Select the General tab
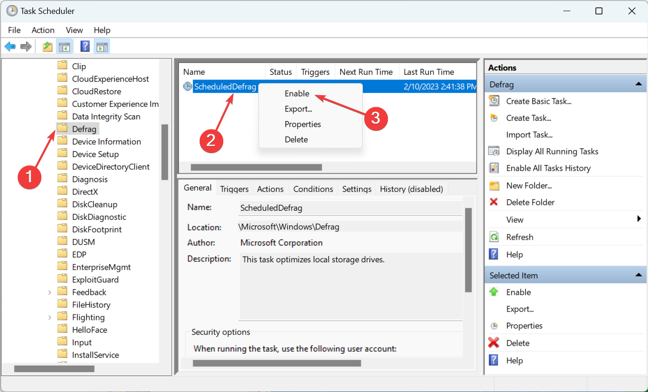Viewport: 648px width, 392px height. pos(198,188)
